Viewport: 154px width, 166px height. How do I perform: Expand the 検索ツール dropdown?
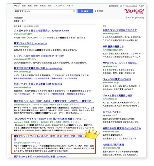point(19,21)
